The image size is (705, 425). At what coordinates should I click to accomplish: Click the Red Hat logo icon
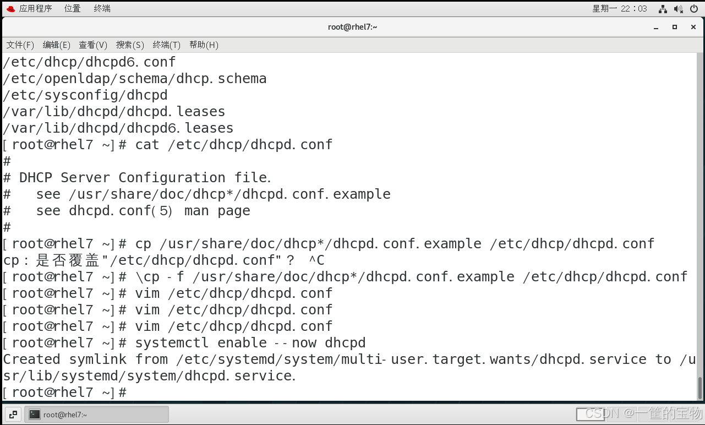[x=10, y=8]
